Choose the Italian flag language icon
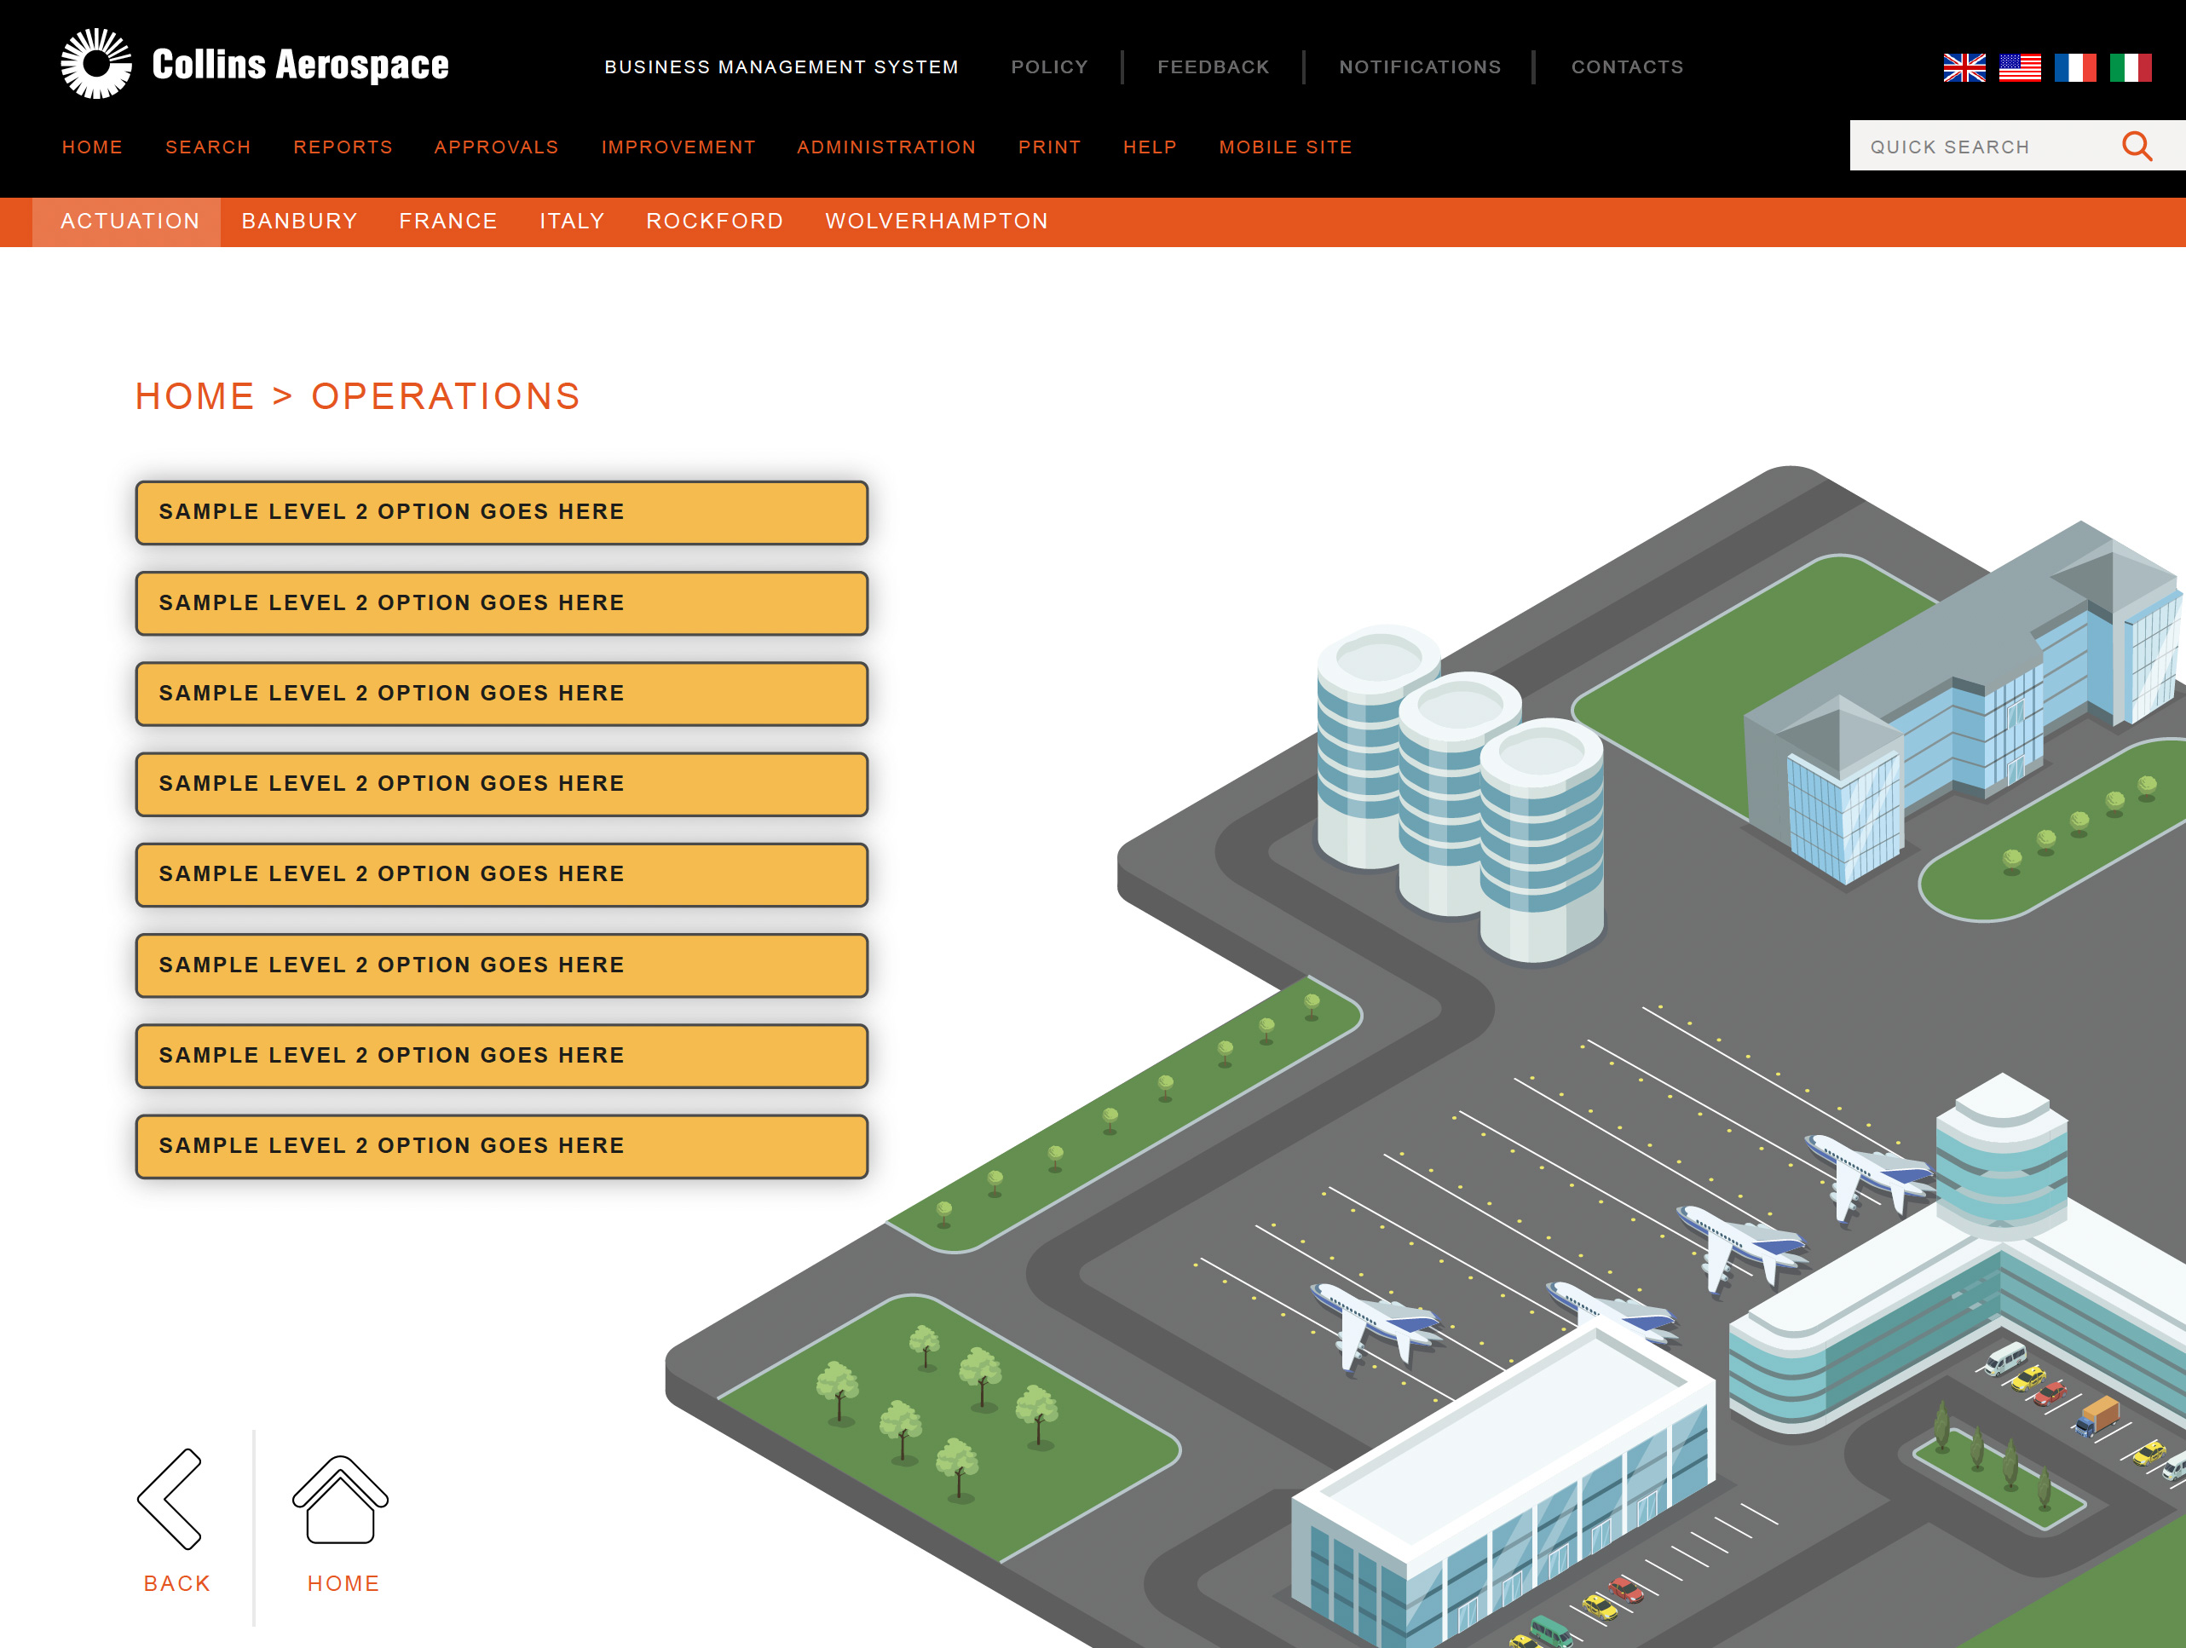The height and width of the screenshot is (1648, 2186). tap(2130, 67)
